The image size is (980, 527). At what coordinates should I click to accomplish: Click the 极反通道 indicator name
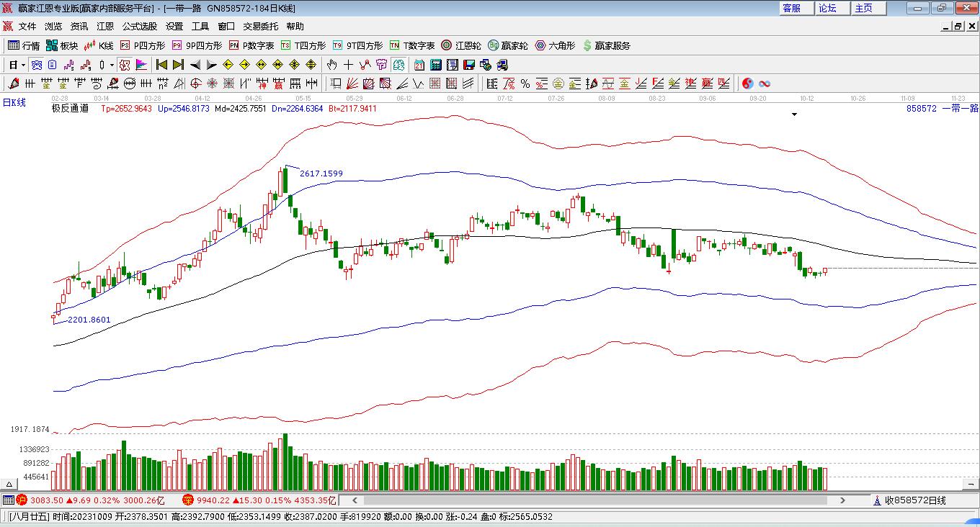click(x=70, y=109)
